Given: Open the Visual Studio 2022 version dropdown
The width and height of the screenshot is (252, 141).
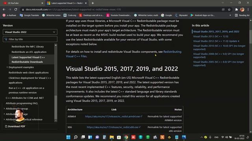Looking at the screenshot, I should [30, 32].
